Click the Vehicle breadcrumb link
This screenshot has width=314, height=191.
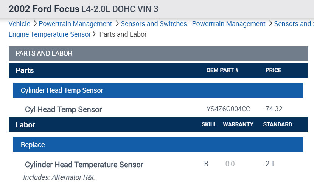[x=19, y=24]
